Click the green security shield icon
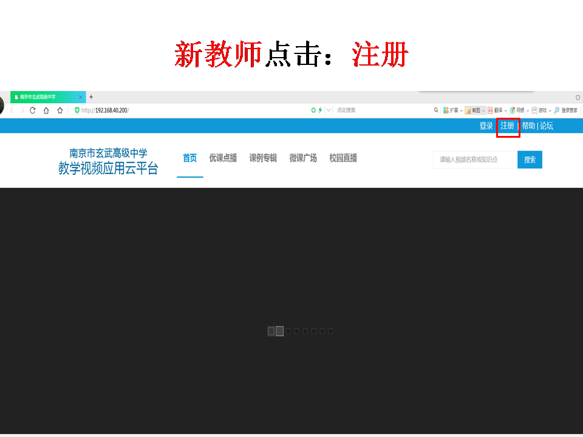The width and height of the screenshot is (583, 437). coord(77,110)
